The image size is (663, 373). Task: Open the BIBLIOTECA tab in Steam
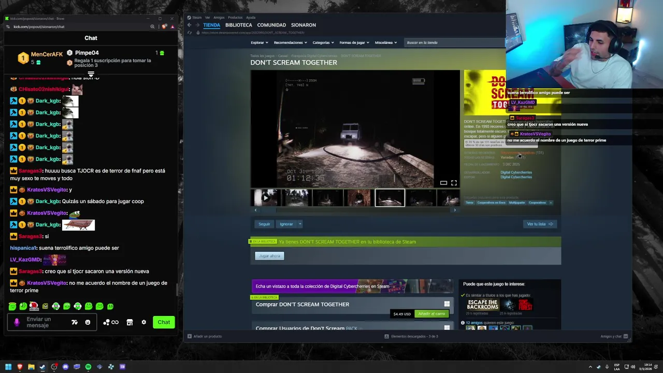click(x=238, y=25)
